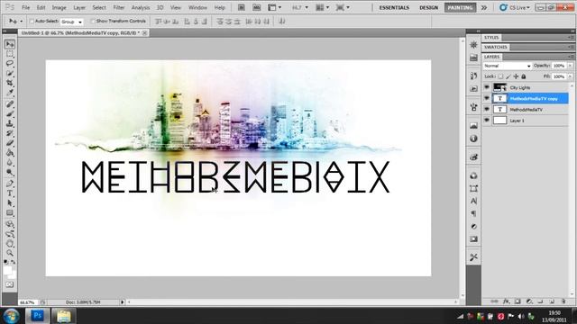Open the Character panel icon
577x324 pixels.
pos(473,201)
